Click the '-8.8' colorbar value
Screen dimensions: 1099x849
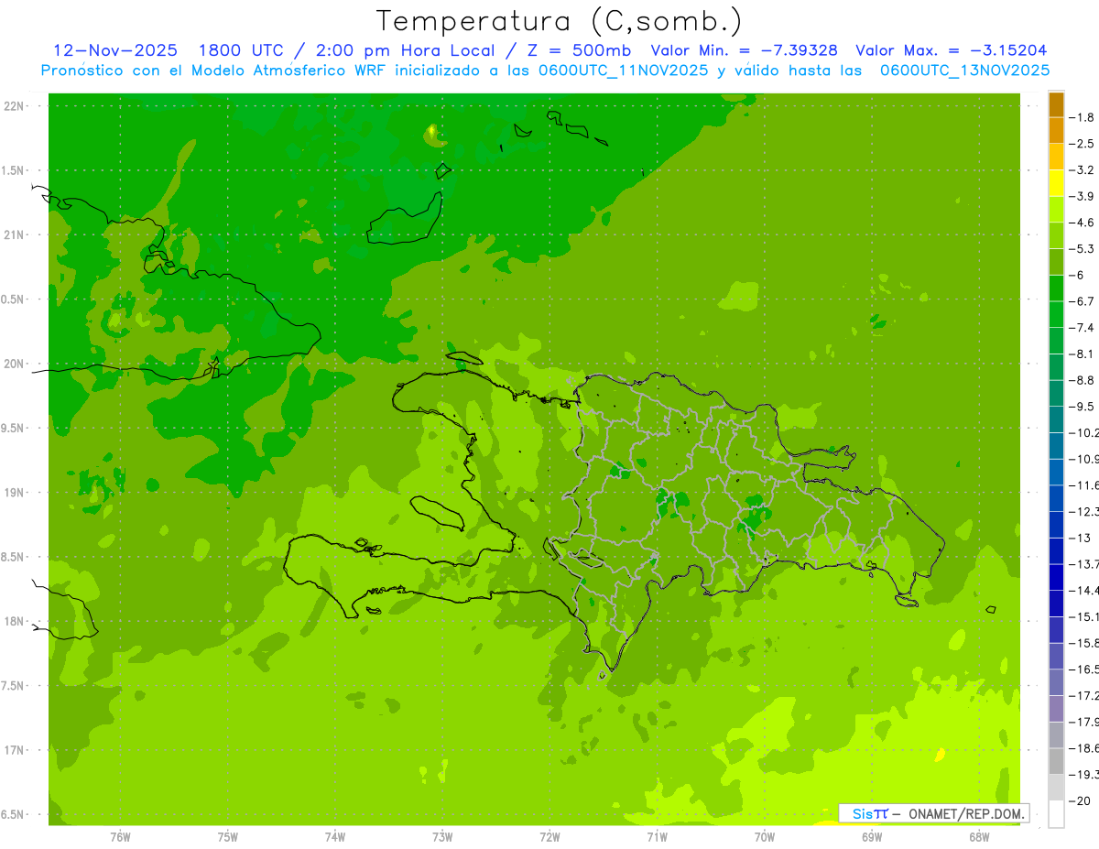pyautogui.click(x=1083, y=380)
